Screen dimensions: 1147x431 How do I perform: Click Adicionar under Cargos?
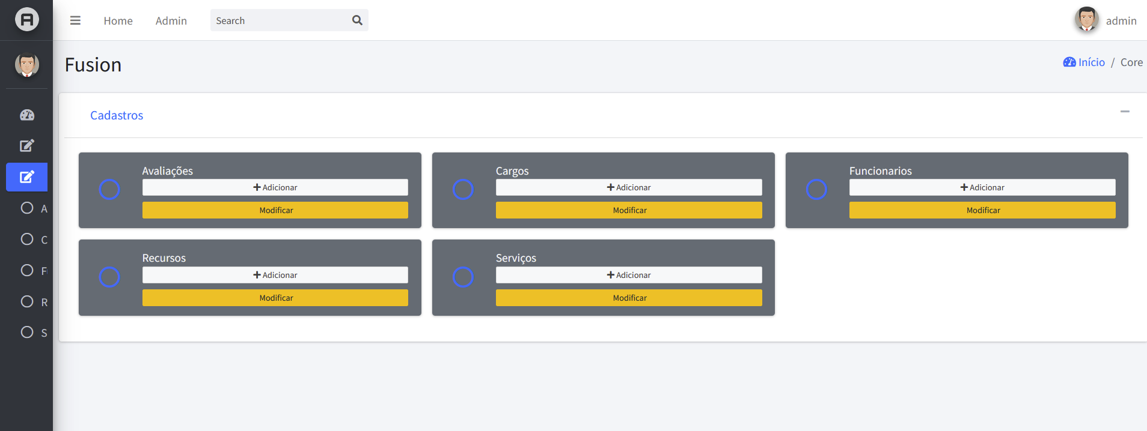[629, 187]
